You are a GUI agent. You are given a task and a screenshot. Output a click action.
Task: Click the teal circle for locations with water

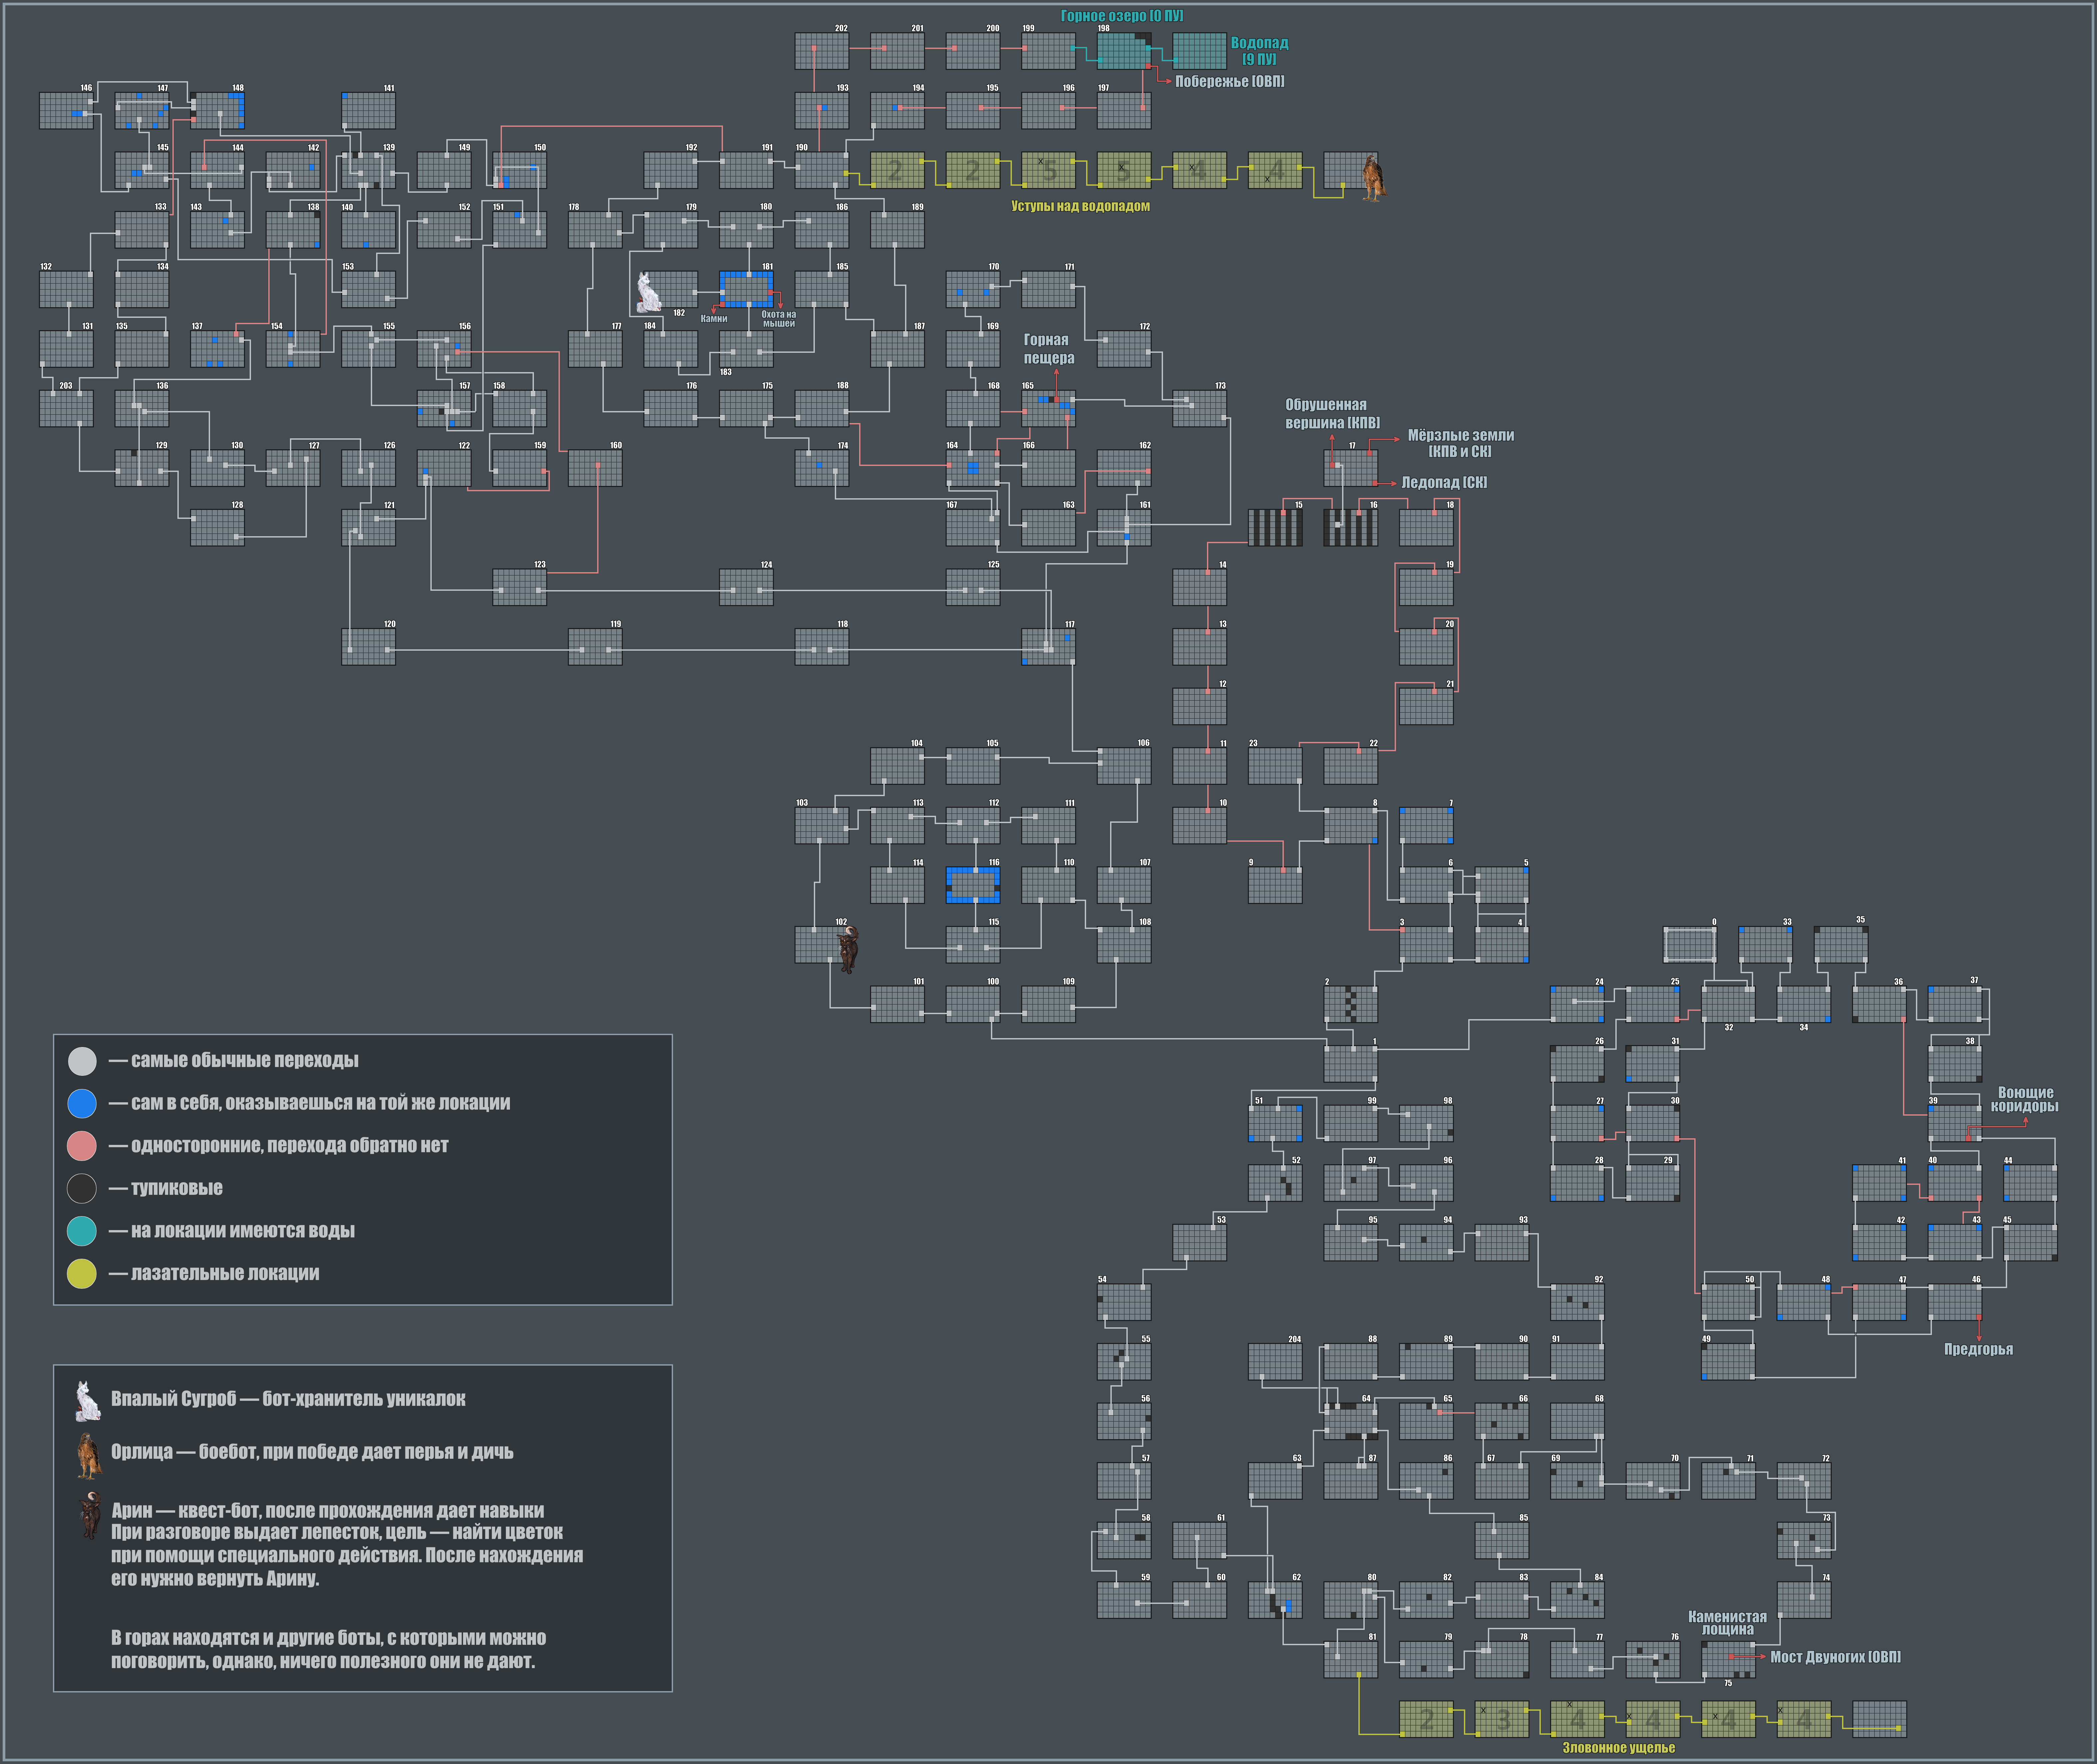pyautogui.click(x=82, y=1231)
